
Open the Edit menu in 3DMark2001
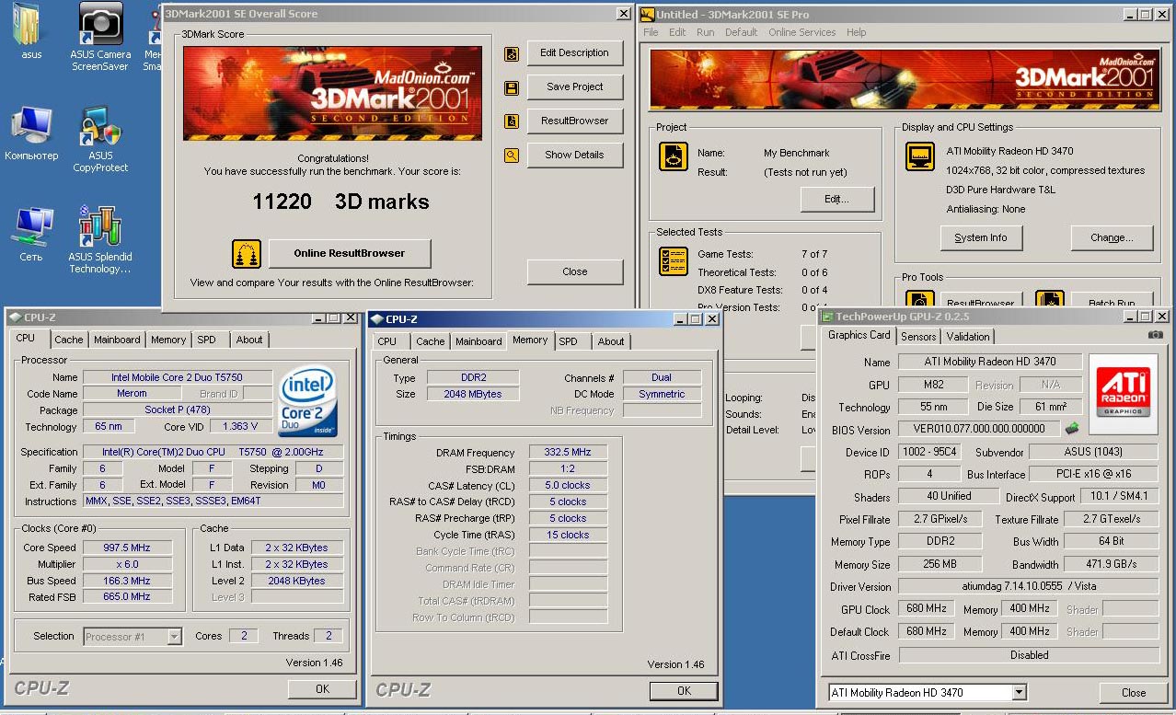(677, 32)
